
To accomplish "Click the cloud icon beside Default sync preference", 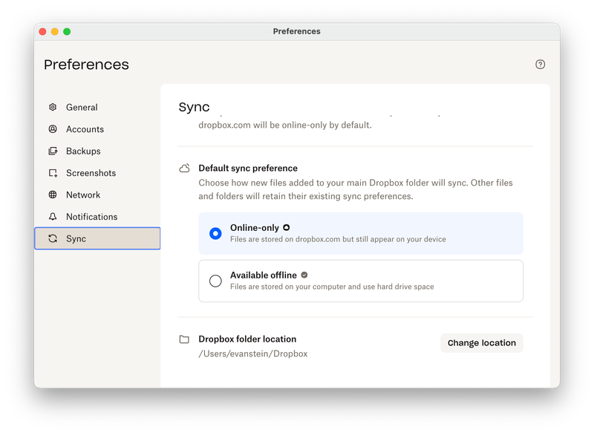I will [x=184, y=169].
